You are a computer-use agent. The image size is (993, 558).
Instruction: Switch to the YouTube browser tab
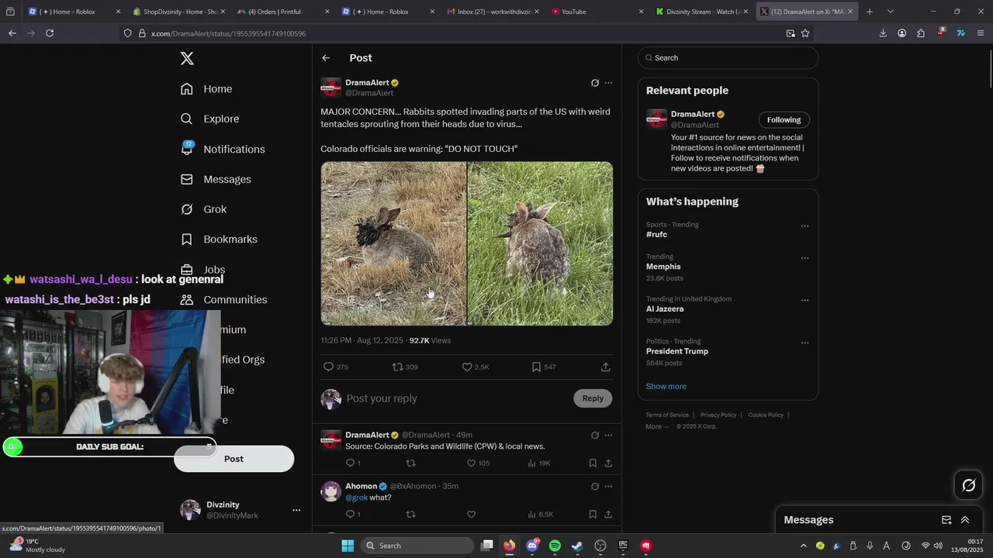point(596,12)
